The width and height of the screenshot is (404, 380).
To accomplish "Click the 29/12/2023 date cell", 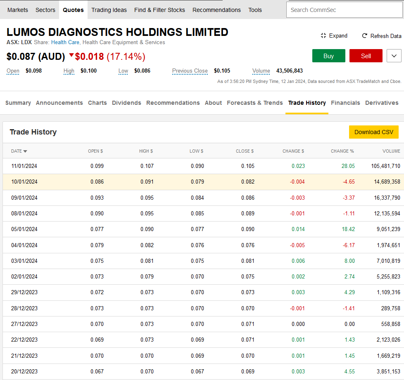I will [x=24, y=292].
